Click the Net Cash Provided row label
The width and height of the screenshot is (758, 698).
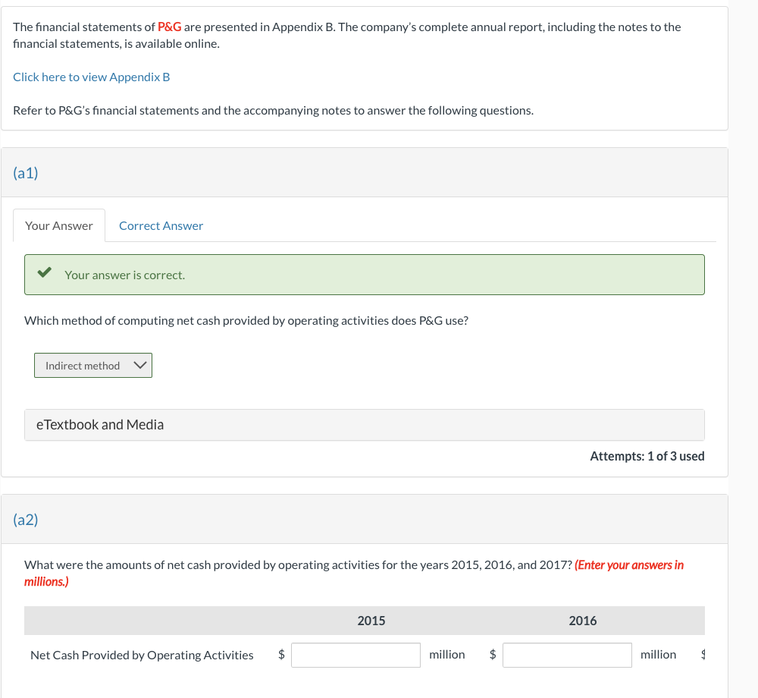[x=141, y=655]
